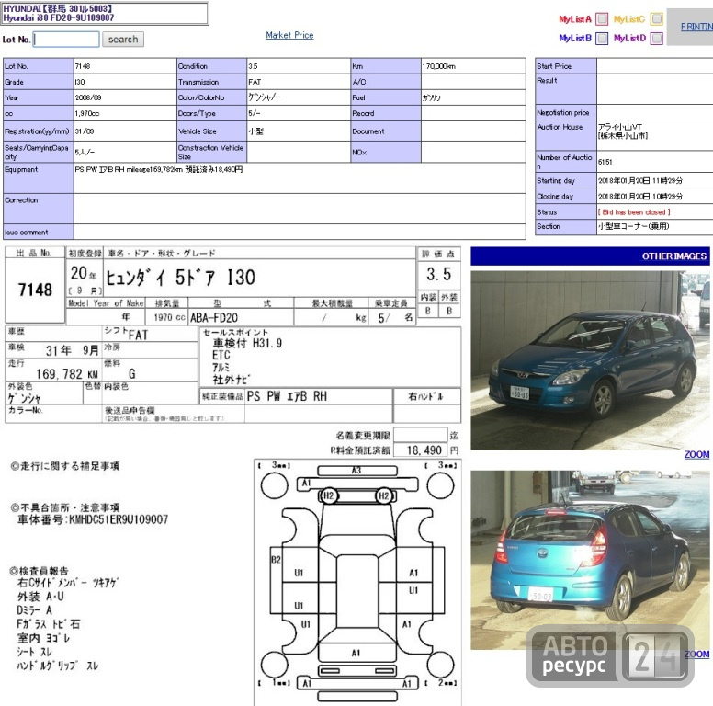Tick the MyListC checkbox
This screenshot has height=706, width=713.
coord(656,19)
